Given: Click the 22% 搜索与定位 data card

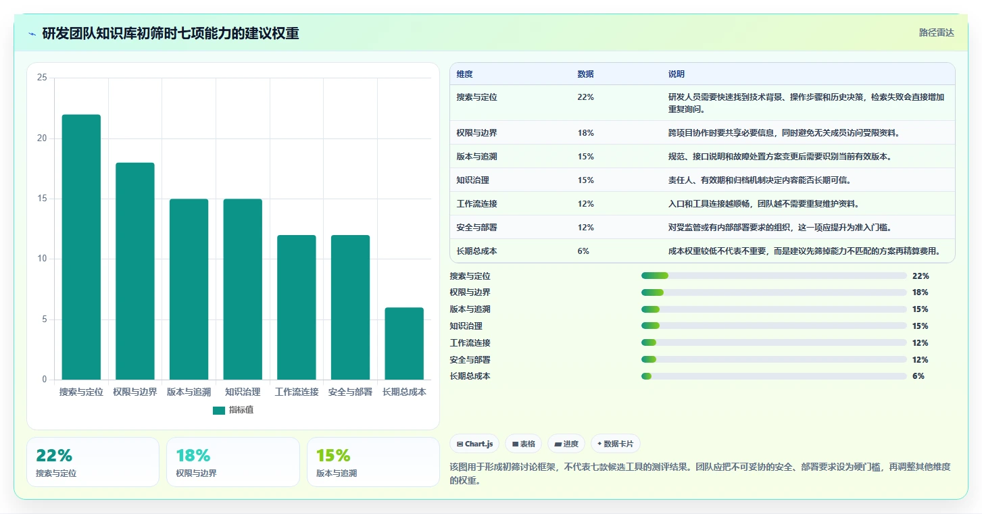Looking at the screenshot, I should [93, 462].
